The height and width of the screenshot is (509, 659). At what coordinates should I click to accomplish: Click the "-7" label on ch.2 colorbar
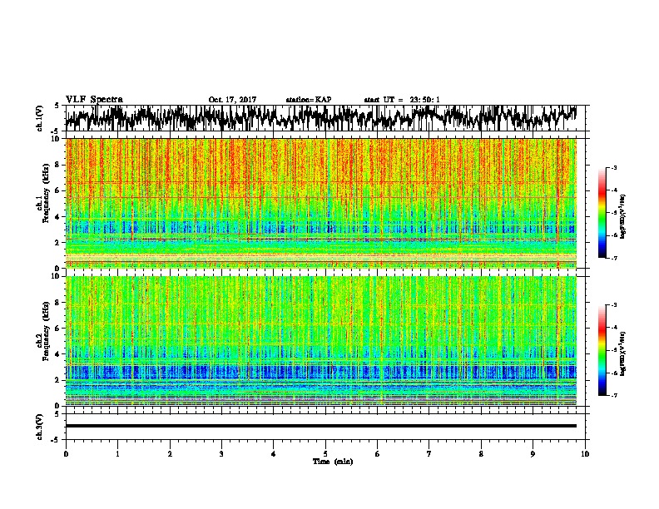(x=613, y=396)
